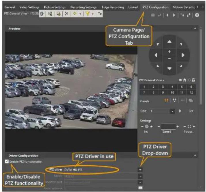This screenshot has width=206, height=192.
Task: Go to PTZ preset 4
Action: pyautogui.click(x=172, y=87)
